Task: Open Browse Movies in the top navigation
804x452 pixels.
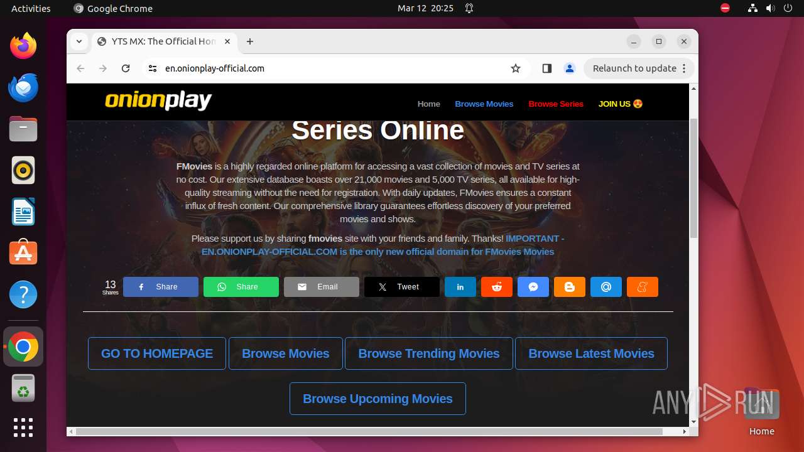Action: pos(484,104)
